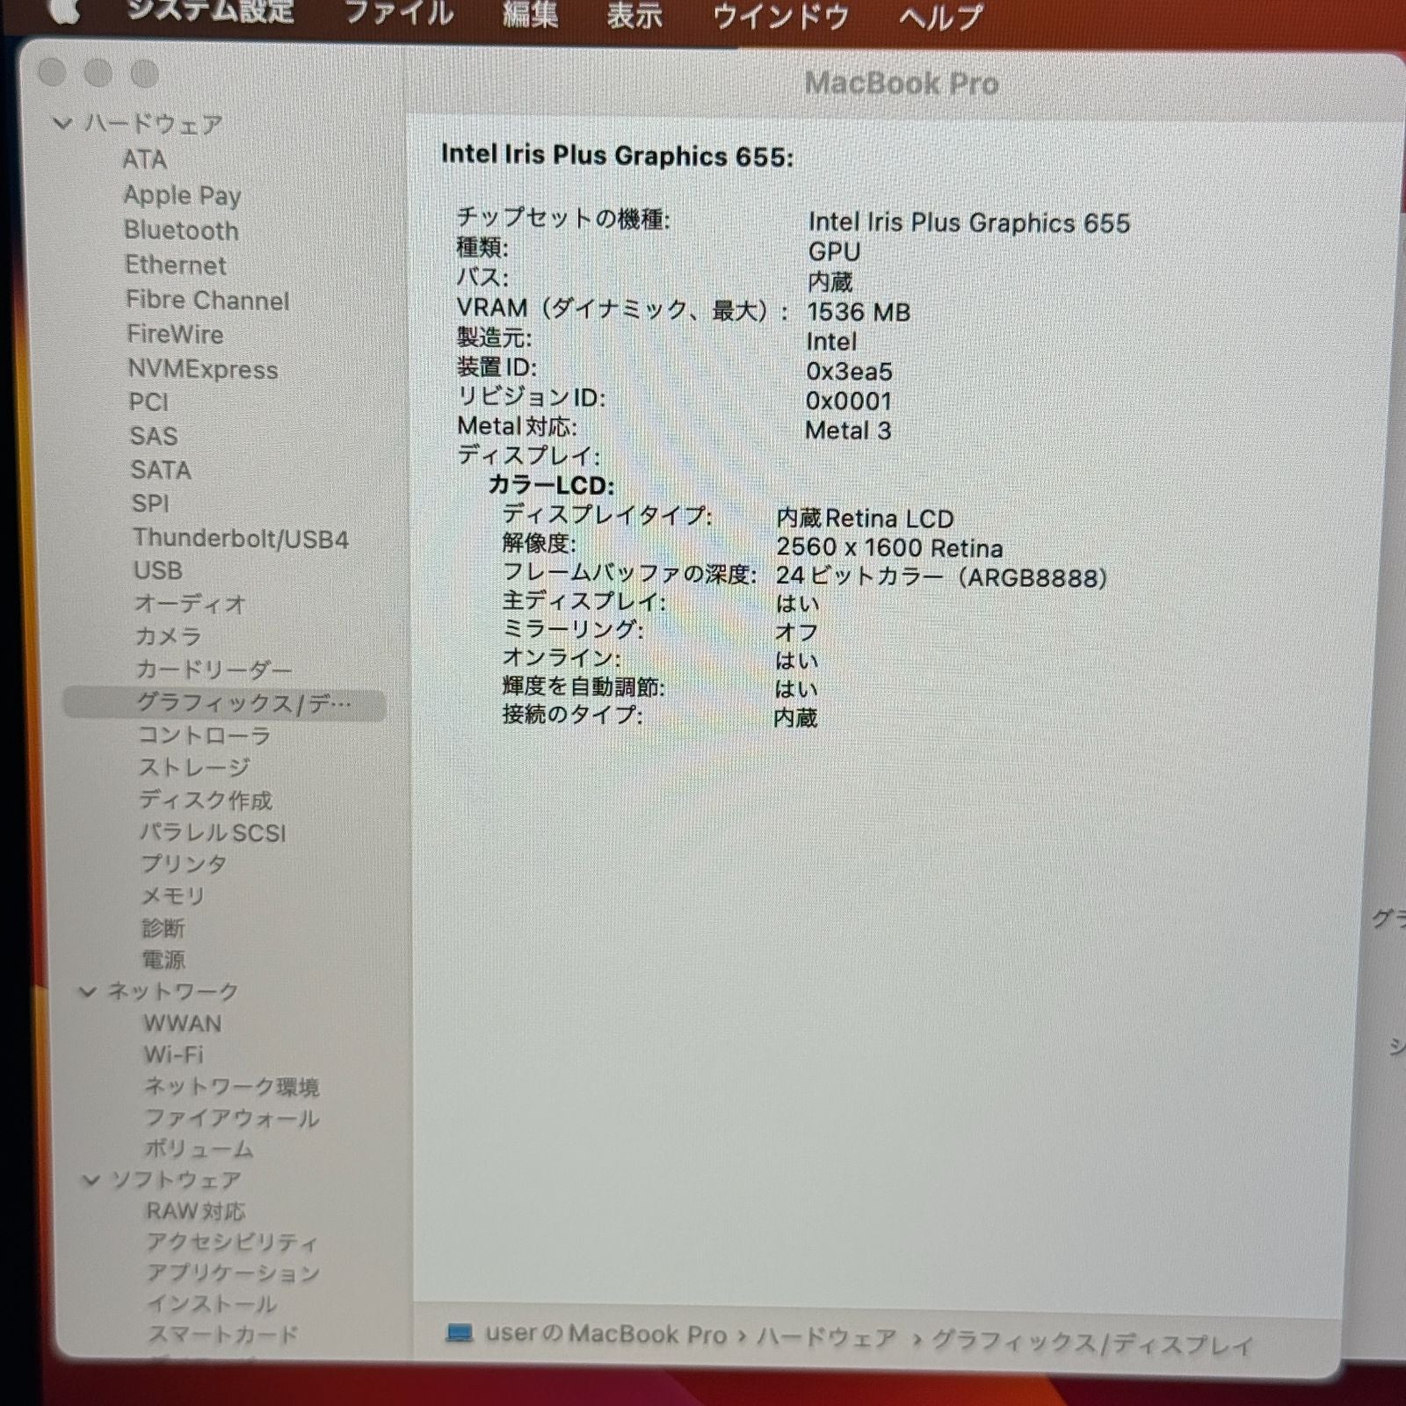Select ATA in the sidebar
The width and height of the screenshot is (1406, 1406).
[144, 159]
